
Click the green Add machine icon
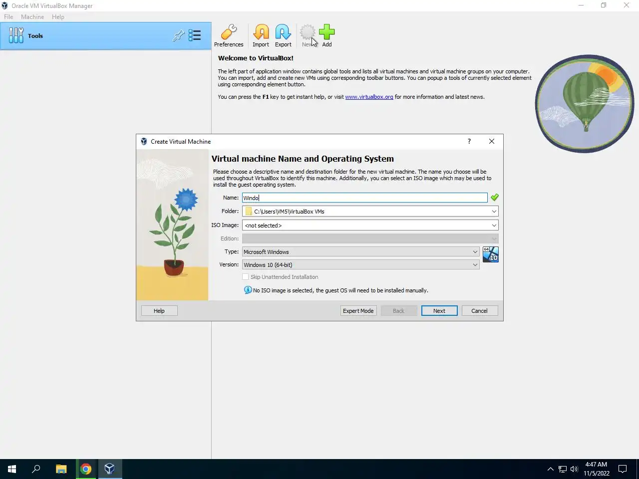326,36
